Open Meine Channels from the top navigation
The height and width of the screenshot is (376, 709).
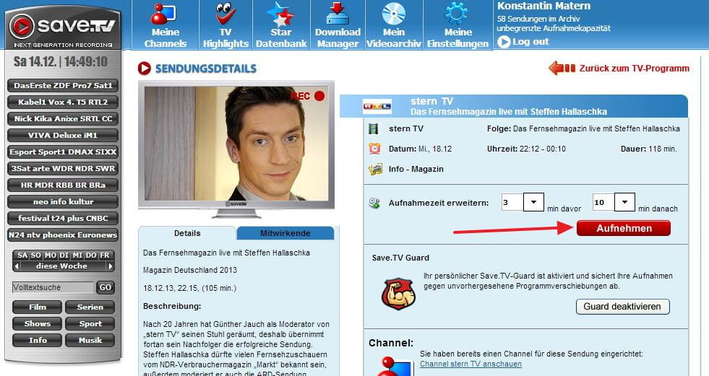[x=165, y=25]
